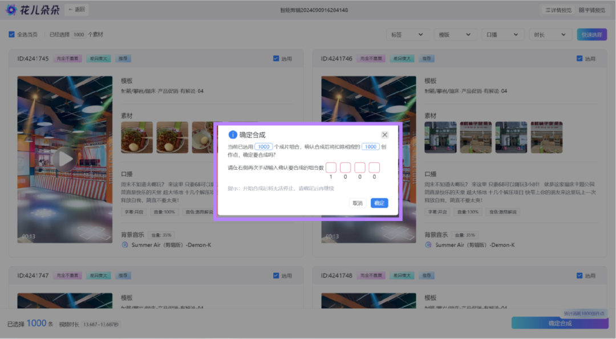Click the bottom gradient 确定合成 button
This screenshot has height=339, width=616.
pyautogui.click(x=560, y=323)
